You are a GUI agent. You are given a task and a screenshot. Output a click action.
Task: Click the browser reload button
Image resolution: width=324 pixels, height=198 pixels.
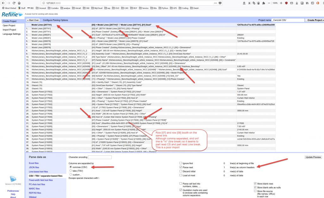click(x=14, y=3)
